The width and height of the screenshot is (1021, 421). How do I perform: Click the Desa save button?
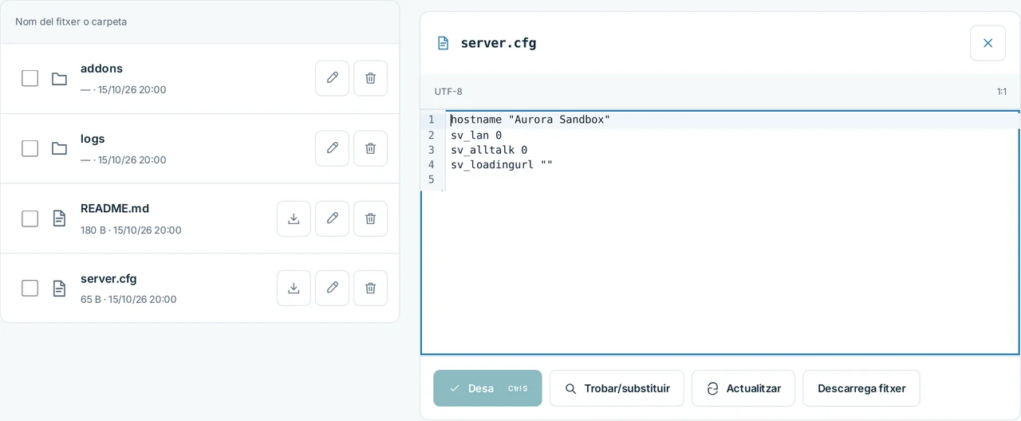tap(487, 388)
